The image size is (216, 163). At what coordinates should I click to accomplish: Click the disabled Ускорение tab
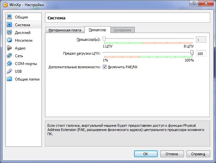pyautogui.click(x=123, y=30)
